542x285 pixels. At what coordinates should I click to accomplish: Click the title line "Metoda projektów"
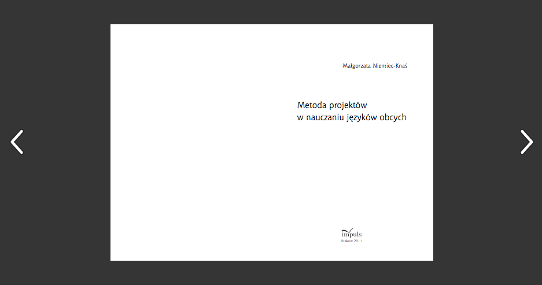point(332,105)
